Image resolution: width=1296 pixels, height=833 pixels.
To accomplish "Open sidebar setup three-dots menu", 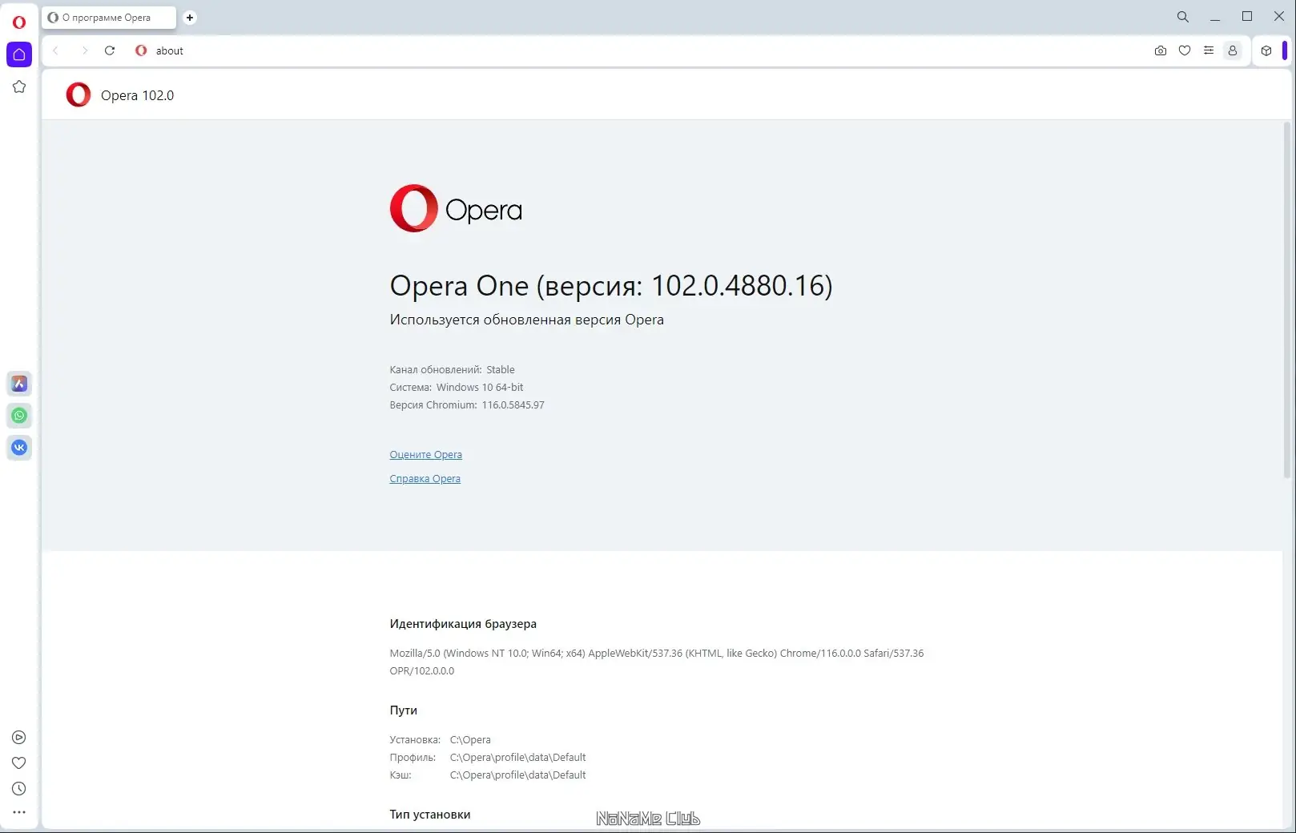I will pyautogui.click(x=19, y=812).
